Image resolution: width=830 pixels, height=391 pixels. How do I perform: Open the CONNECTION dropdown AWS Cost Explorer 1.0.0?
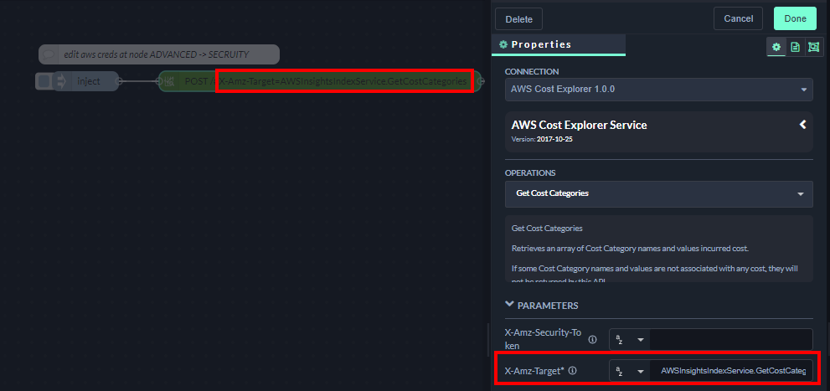[658, 89]
